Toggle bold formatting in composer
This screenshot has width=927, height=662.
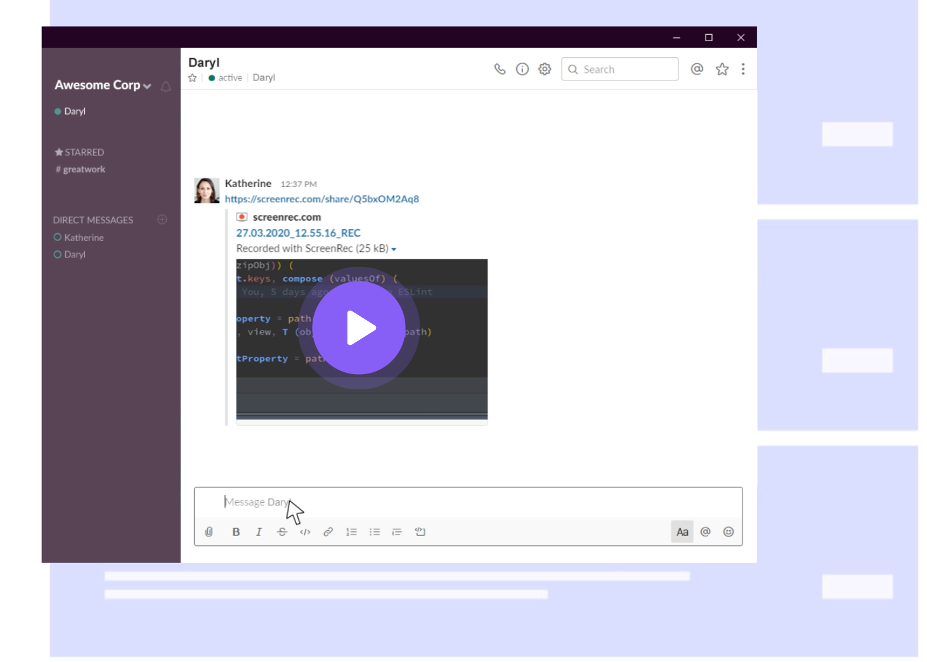click(x=236, y=532)
